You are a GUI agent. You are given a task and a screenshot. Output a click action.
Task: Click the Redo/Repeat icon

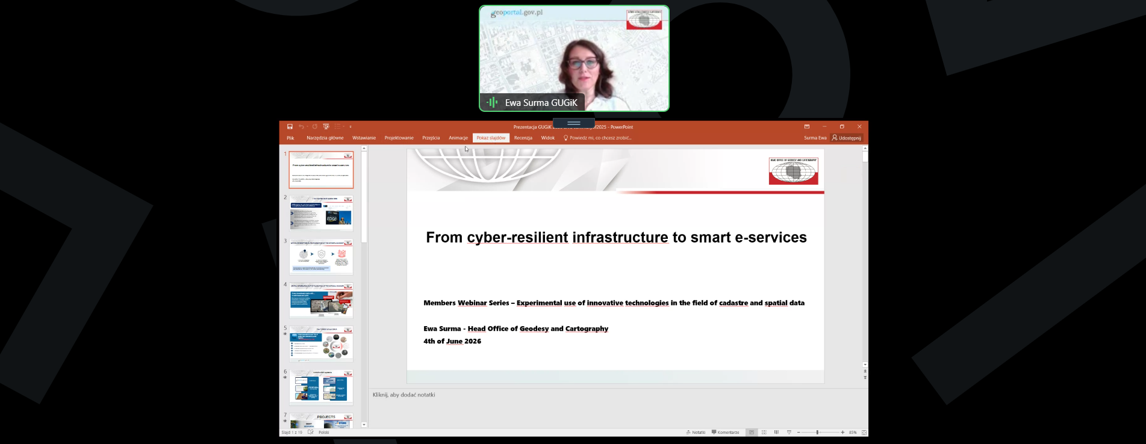314,127
